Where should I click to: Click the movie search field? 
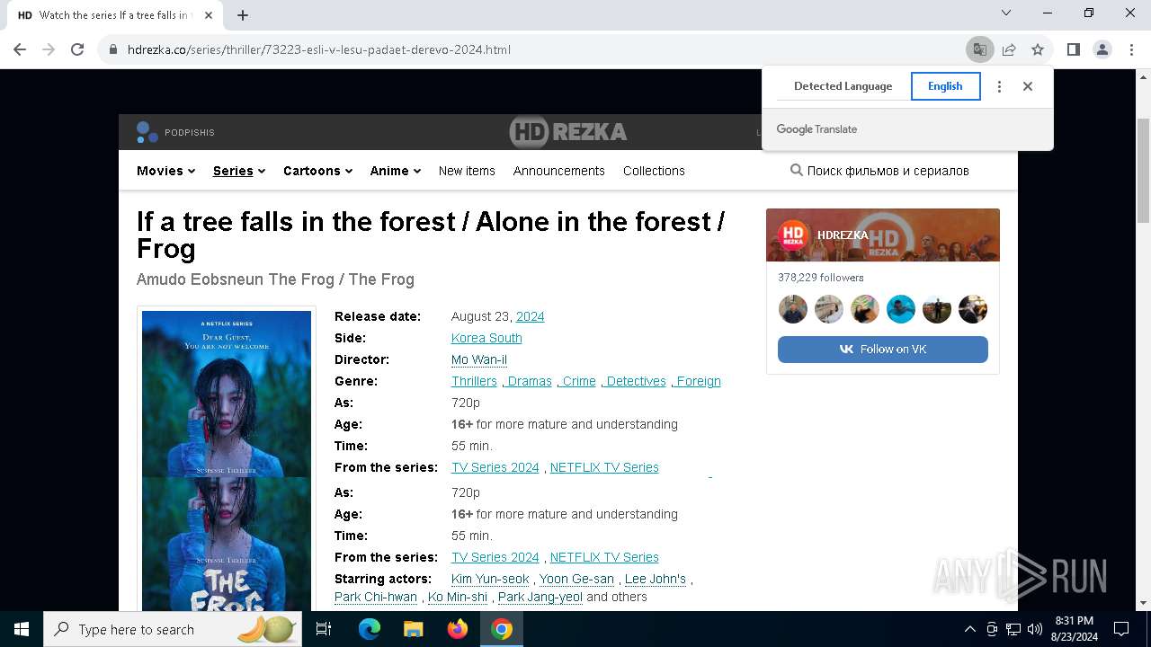888,171
